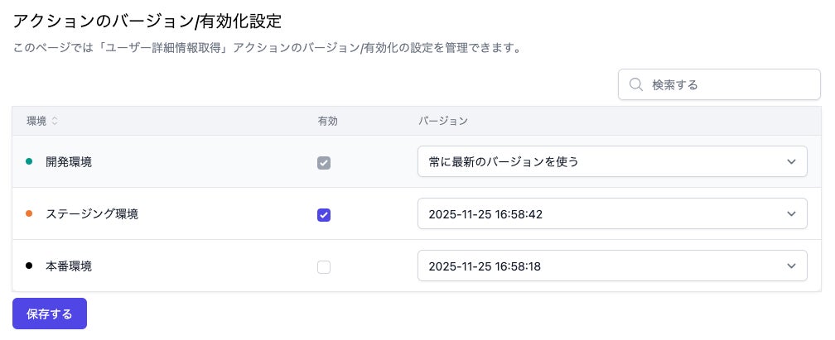Open the 常に最新のバージョンを使う version dropdown
The height and width of the screenshot is (340, 835).
click(611, 161)
